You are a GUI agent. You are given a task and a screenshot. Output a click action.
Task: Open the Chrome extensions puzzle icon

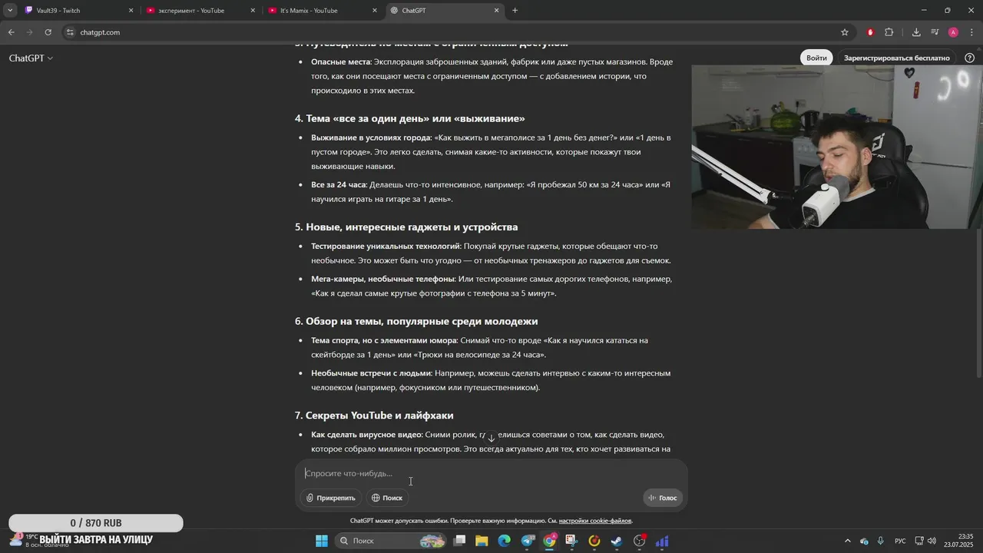889,32
